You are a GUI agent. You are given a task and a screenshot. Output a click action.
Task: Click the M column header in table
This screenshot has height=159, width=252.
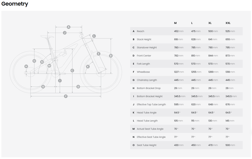(175, 23)
